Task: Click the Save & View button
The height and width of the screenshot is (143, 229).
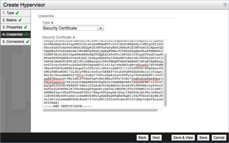Action: 183,138
